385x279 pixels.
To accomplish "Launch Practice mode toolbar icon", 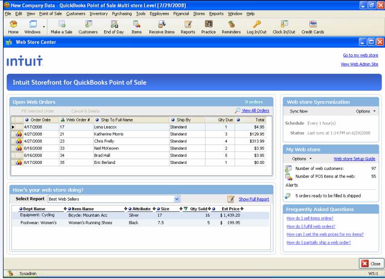I will (x=209, y=27).
